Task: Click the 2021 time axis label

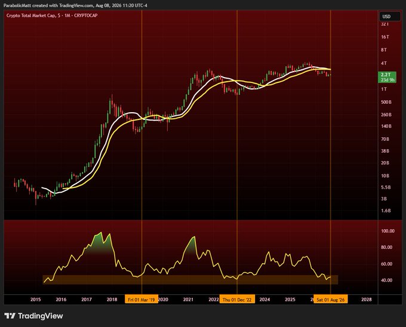Action: pyautogui.click(x=188, y=300)
